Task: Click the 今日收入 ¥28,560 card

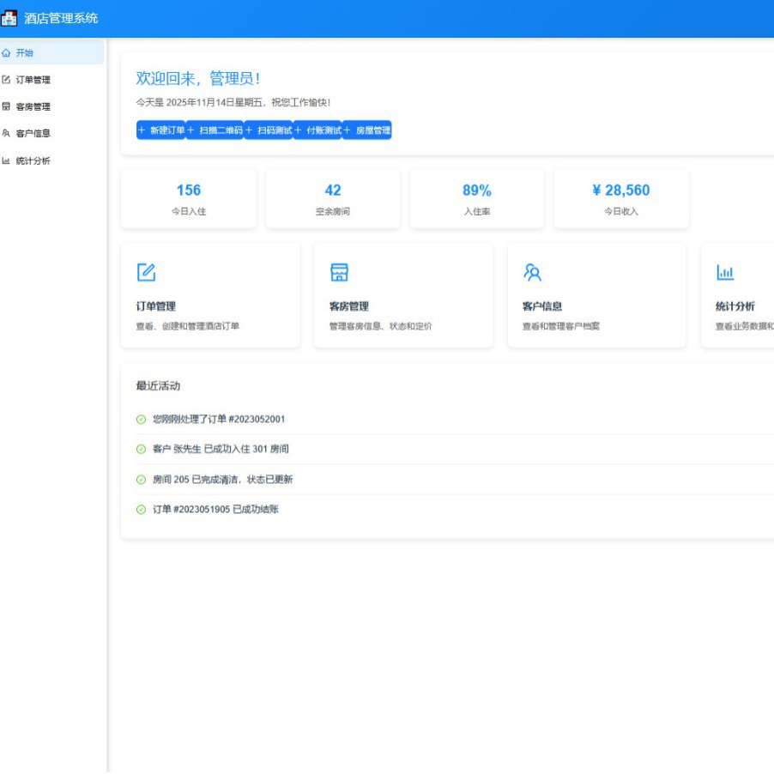Action: [620, 198]
